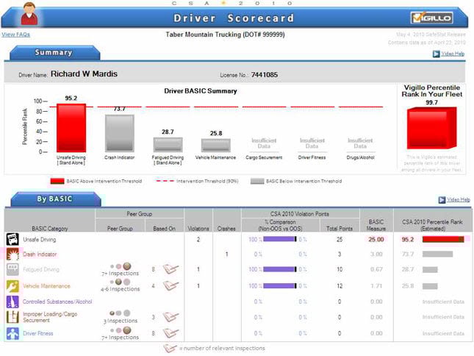Click Fatigued Driving percent comparison bar
Image resolution: width=474 pixels, height=356 pixels.
[280, 269]
